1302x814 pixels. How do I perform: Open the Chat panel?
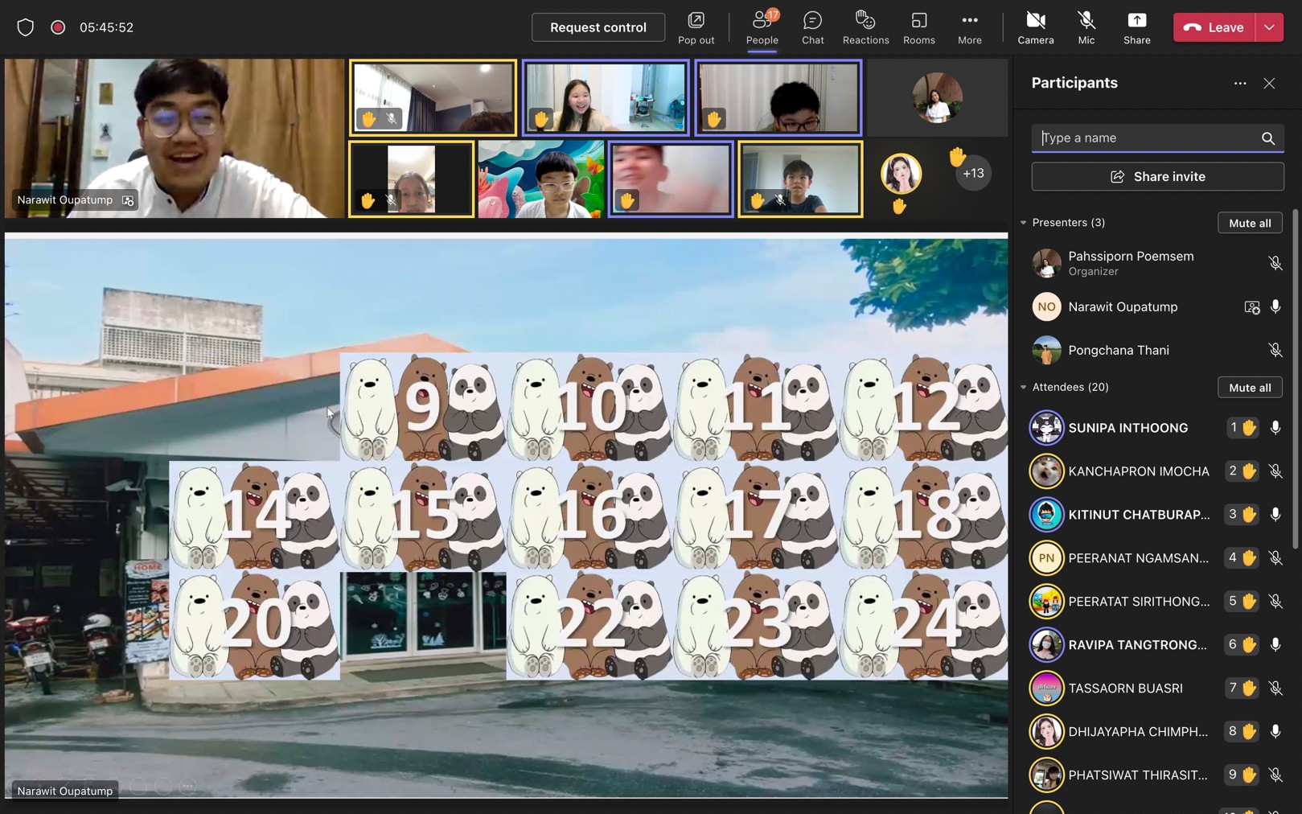[812, 27]
